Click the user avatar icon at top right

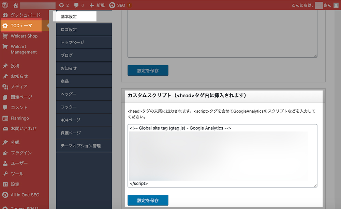(x=336, y=5)
